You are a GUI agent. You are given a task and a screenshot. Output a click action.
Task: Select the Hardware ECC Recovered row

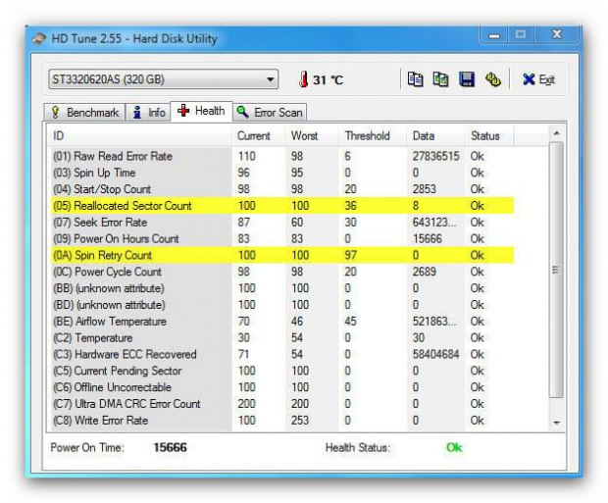[x=281, y=354]
